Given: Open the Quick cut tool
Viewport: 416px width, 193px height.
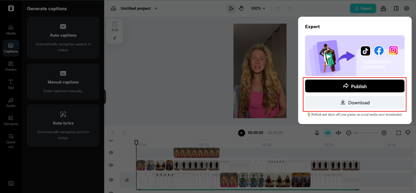Looking at the screenshot, I should tap(11, 141).
